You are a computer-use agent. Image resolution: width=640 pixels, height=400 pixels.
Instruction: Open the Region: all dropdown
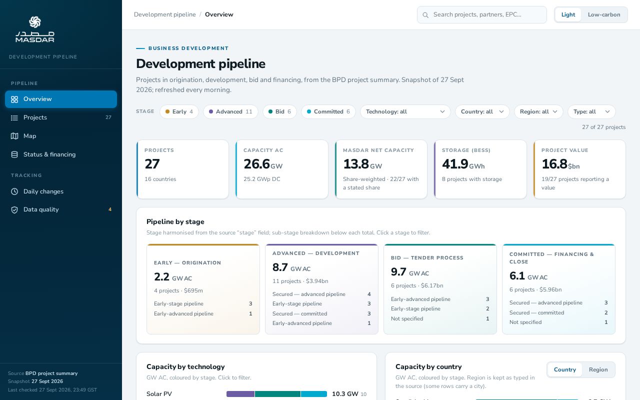[x=539, y=111]
